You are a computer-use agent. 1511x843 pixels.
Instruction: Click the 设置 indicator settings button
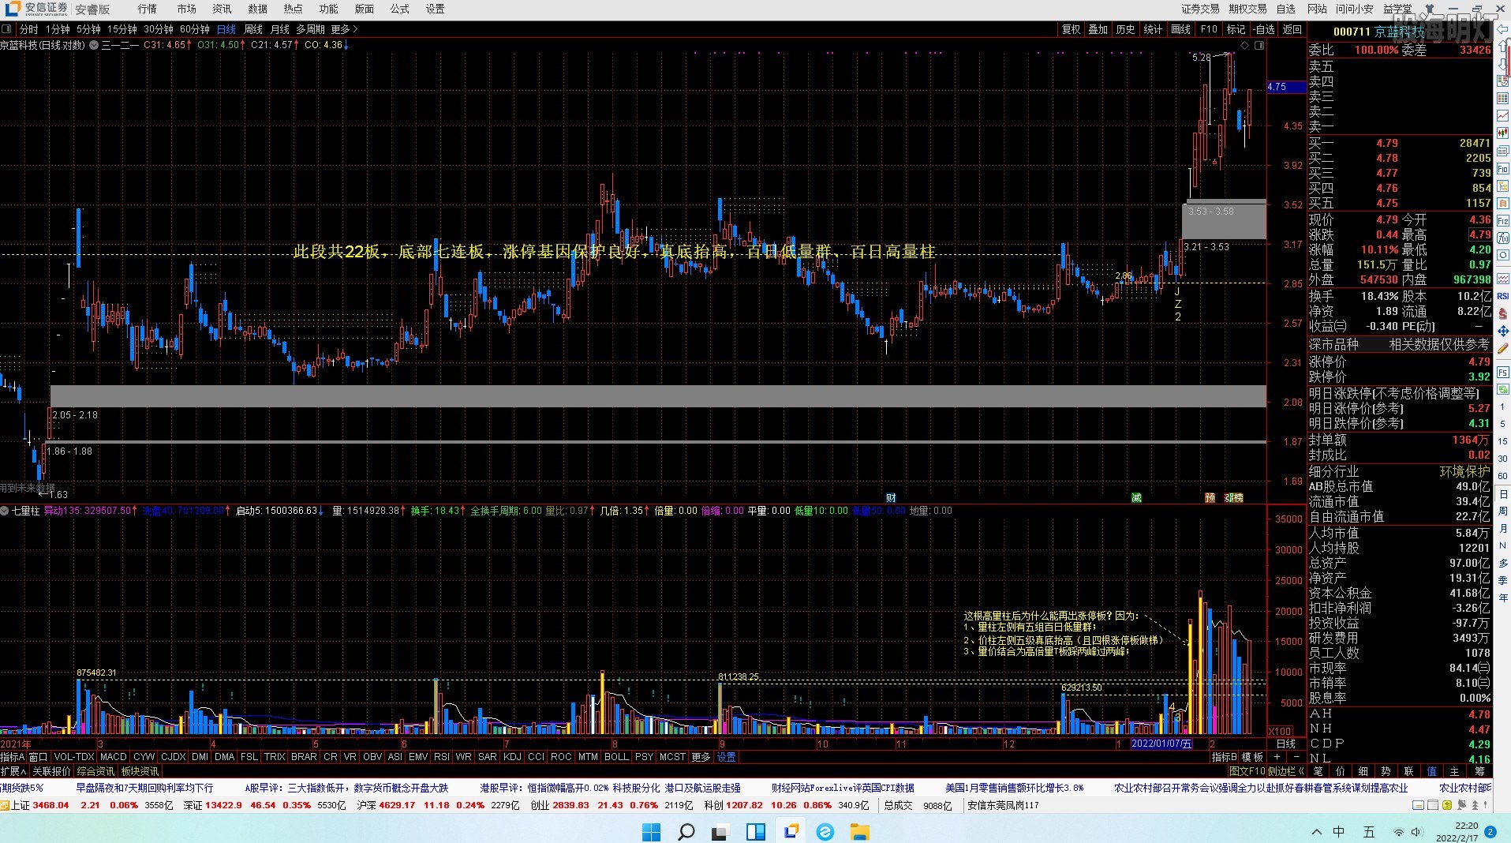[x=726, y=757]
